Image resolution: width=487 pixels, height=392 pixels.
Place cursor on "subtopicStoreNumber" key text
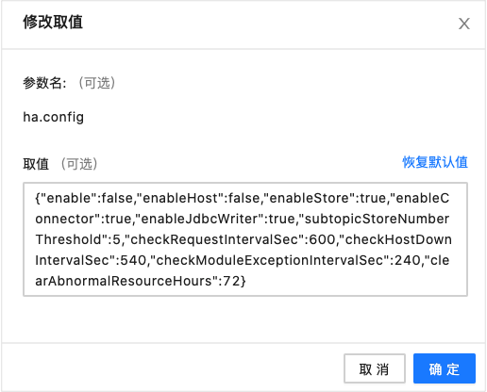click(x=377, y=219)
